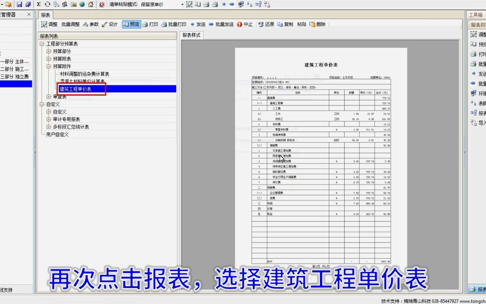Click the Sigma summation icon
This screenshot has height=304, width=486.
tap(39, 4)
